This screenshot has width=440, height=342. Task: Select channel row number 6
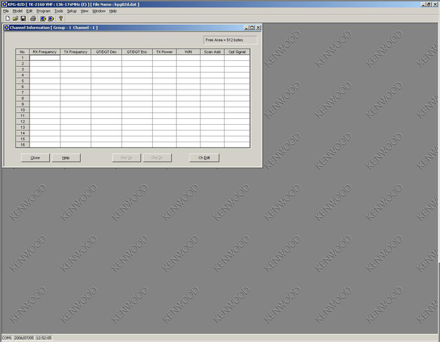pyautogui.click(x=23, y=87)
